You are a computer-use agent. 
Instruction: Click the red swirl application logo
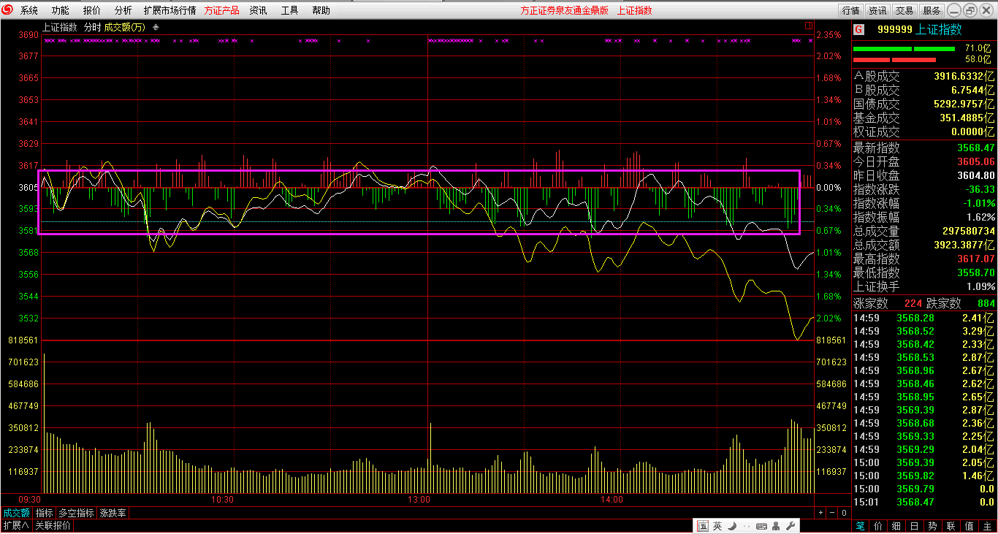pyautogui.click(x=8, y=10)
